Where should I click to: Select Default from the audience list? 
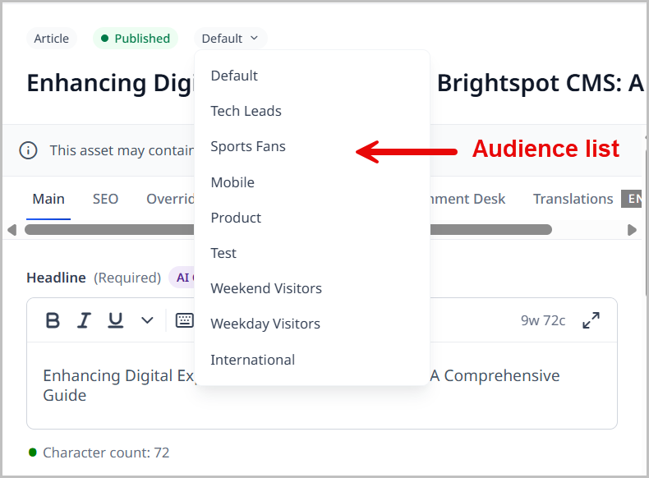pos(312,76)
